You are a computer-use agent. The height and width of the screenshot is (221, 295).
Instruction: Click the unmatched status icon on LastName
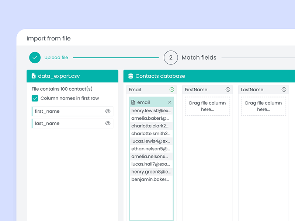click(284, 90)
